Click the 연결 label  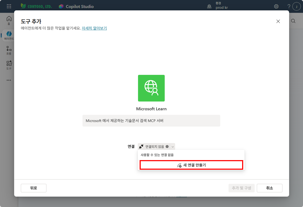coord(131,147)
